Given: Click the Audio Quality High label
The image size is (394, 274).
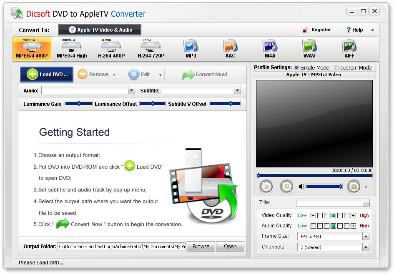Looking at the screenshot, I should 364,226.
